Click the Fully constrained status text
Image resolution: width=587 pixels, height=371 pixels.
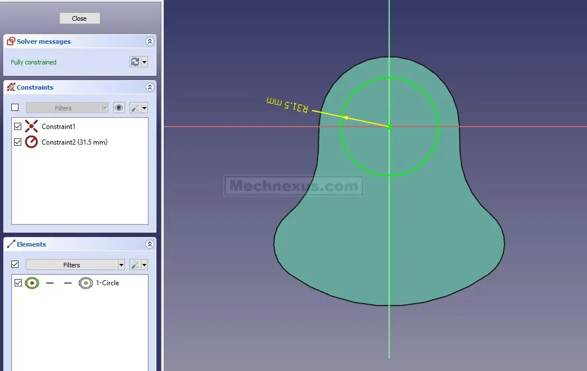(34, 62)
